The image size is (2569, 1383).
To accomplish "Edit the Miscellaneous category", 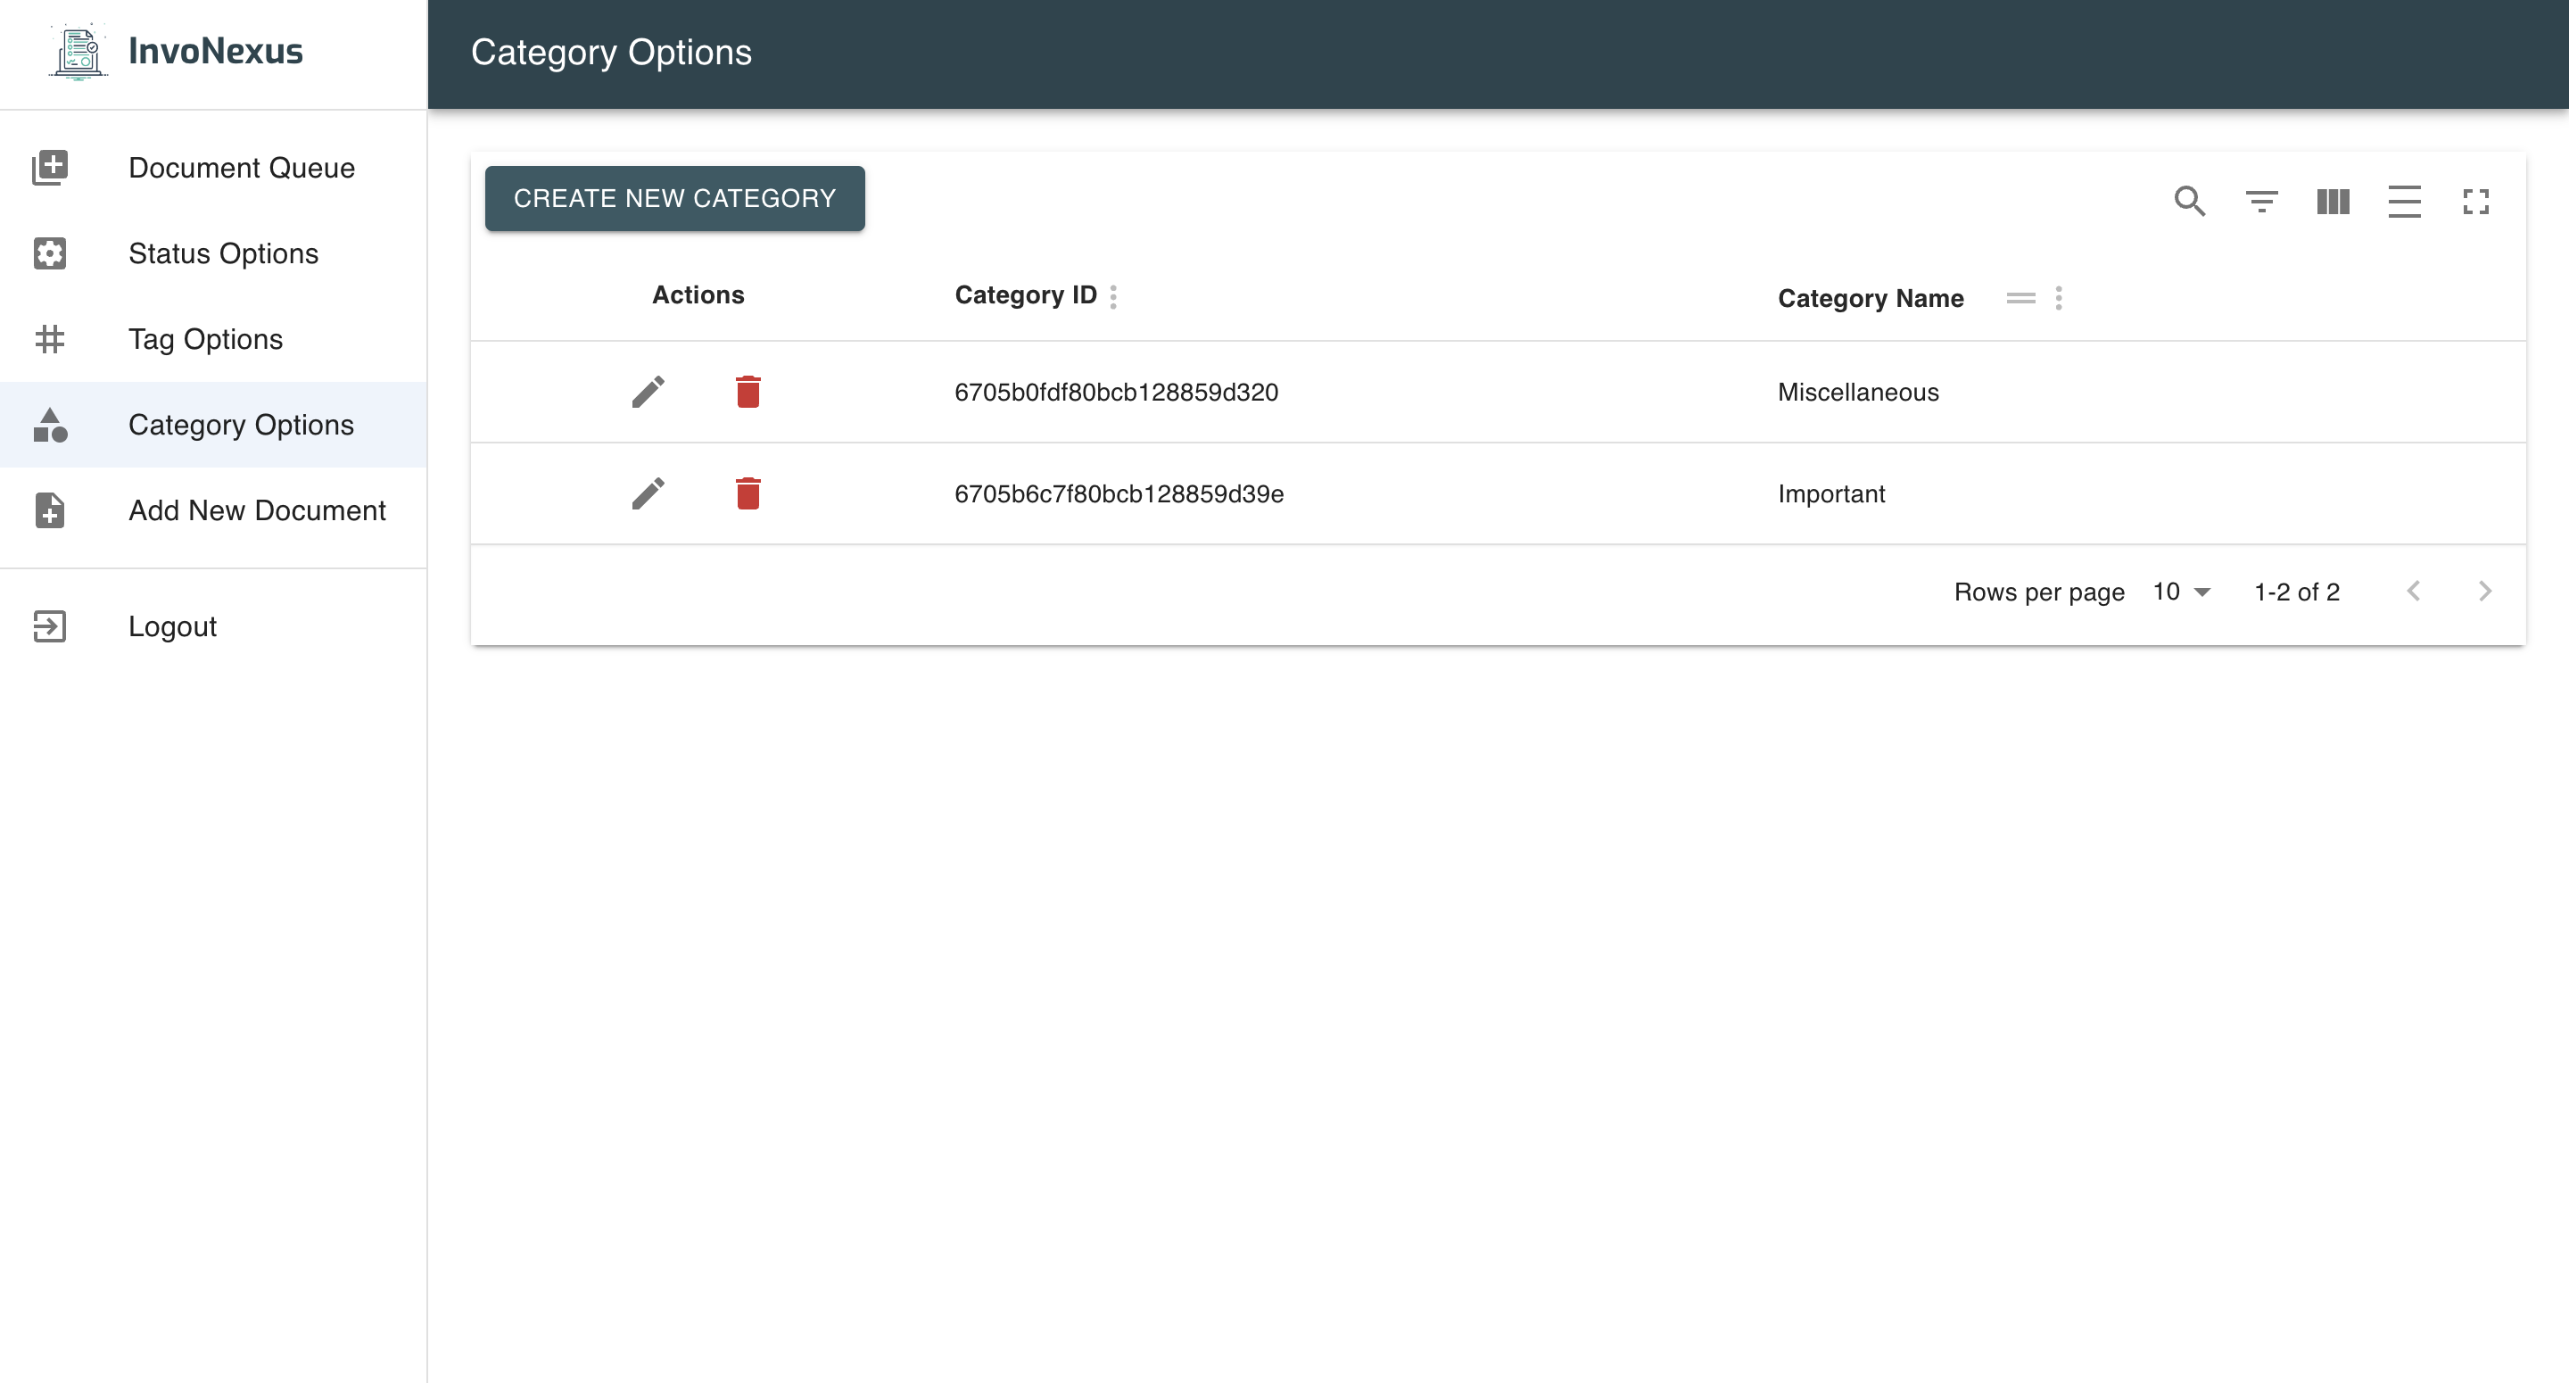I will point(648,393).
